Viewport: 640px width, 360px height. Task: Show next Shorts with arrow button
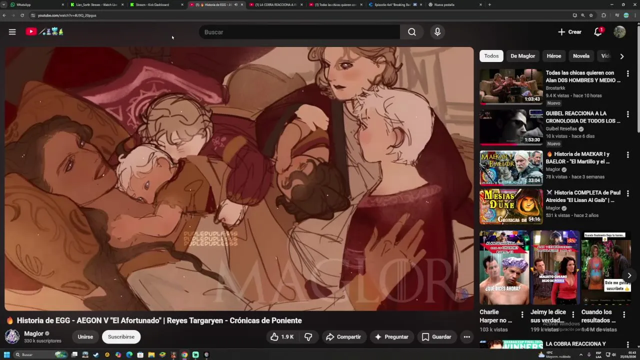[x=629, y=275]
